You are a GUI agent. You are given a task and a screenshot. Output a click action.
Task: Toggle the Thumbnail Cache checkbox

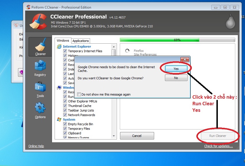tap(65, 106)
